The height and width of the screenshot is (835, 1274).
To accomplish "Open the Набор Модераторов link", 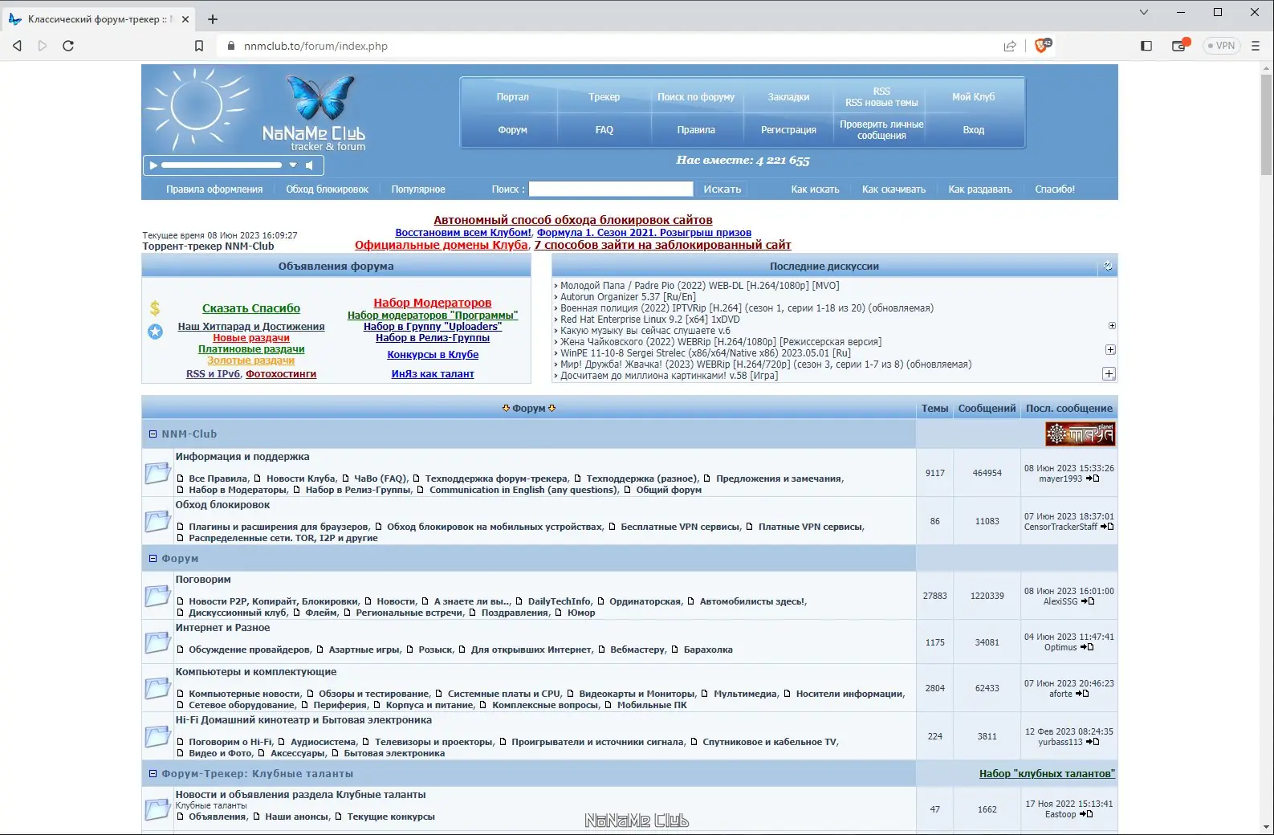I will pos(432,303).
